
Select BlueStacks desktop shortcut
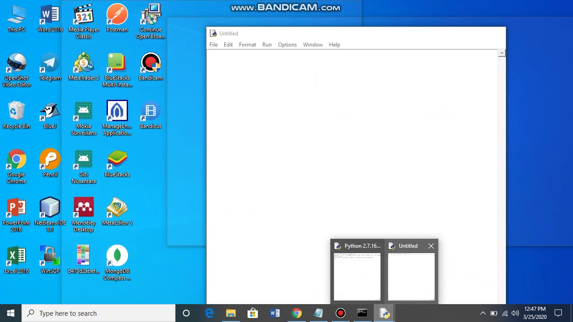[x=117, y=164]
